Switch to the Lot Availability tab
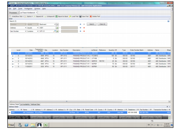 (25, 104)
